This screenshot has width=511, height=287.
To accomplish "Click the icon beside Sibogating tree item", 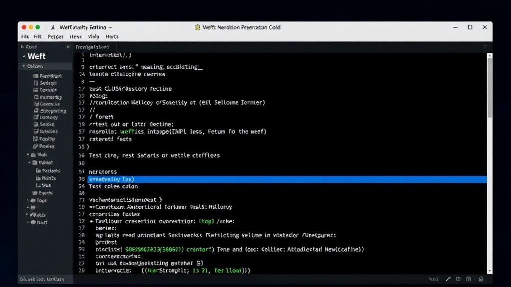I will pyautogui.click(x=36, y=111).
